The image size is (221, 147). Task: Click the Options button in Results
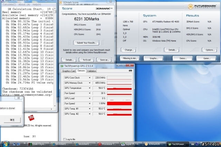[210, 50]
